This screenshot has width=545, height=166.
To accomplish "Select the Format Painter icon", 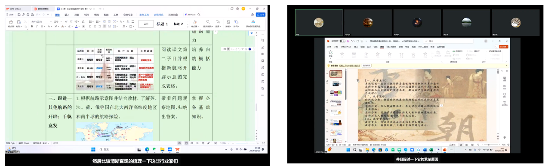I will click(11, 23).
